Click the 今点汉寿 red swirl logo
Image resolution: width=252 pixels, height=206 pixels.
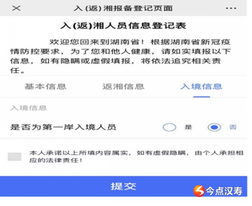[199, 191]
